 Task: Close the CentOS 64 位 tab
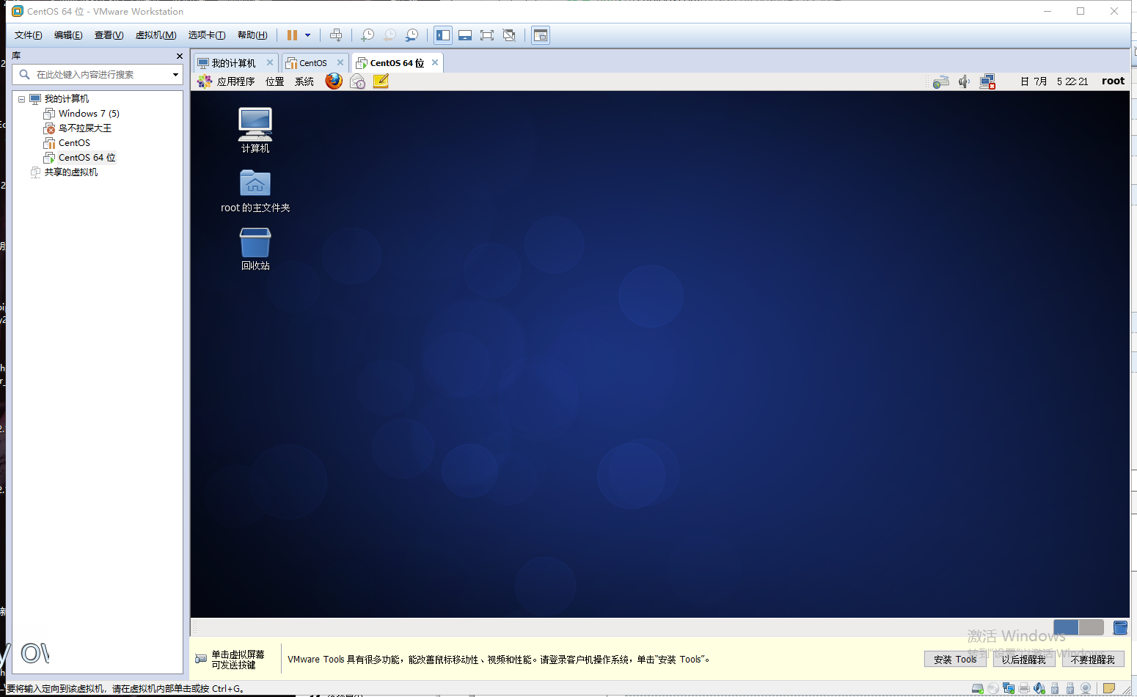435,62
